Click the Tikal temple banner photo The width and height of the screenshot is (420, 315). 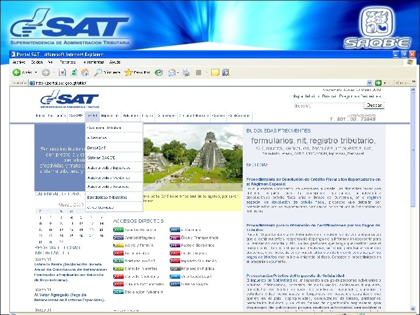(193, 157)
